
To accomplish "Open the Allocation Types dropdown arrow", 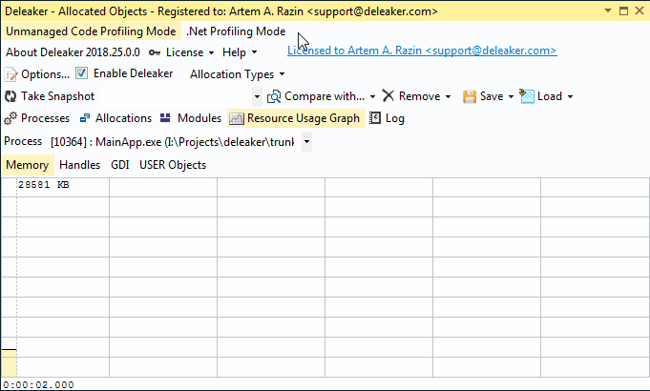I will click(x=283, y=74).
